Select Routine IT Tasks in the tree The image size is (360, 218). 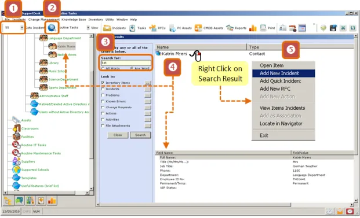click(x=34, y=145)
